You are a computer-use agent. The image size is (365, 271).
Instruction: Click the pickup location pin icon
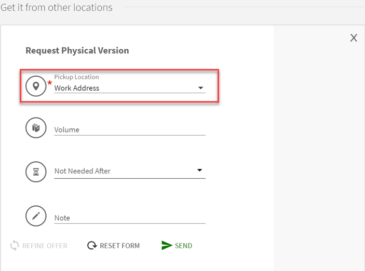[36, 86]
